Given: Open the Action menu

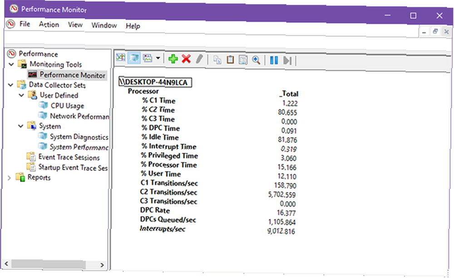Looking at the screenshot, I should [x=49, y=25].
